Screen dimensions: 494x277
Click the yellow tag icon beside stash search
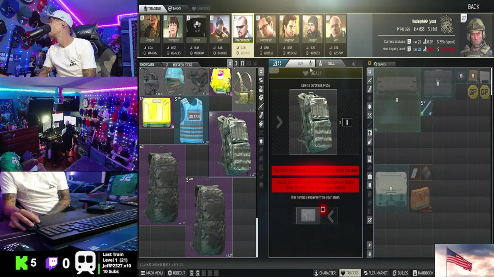369,63
